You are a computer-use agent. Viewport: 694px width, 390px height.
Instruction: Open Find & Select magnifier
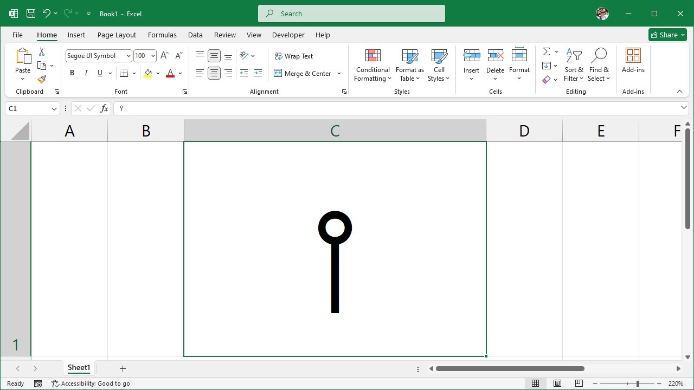click(x=599, y=66)
